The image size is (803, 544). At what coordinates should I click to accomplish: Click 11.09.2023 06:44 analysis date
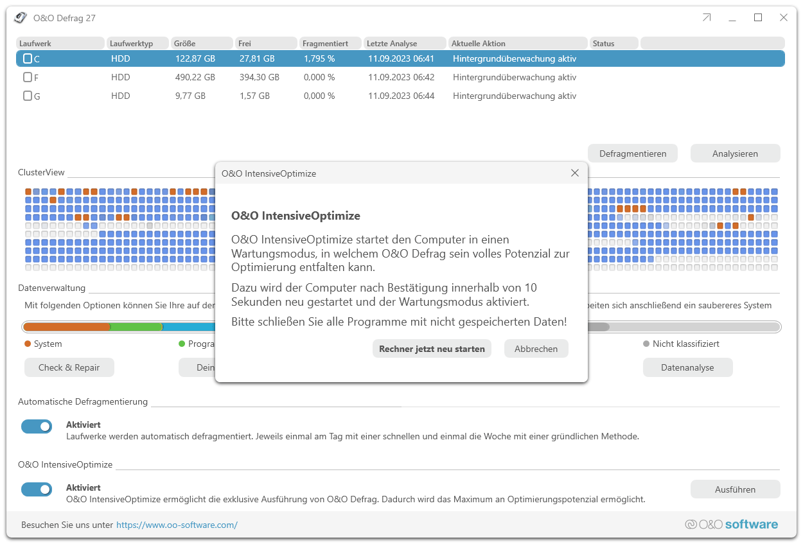click(x=401, y=96)
